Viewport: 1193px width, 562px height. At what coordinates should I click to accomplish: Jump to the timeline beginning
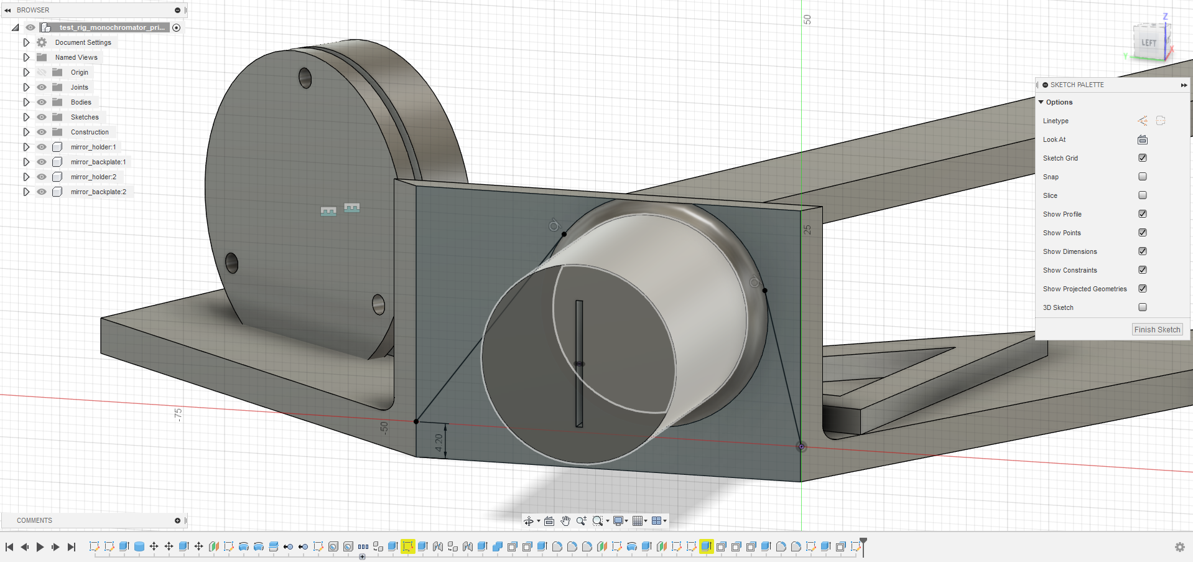pyautogui.click(x=9, y=547)
